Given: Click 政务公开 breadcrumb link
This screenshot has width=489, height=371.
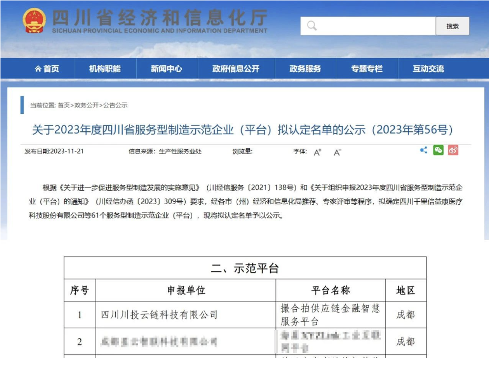Looking at the screenshot, I should pos(86,105).
